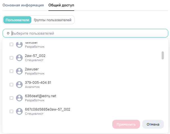Select checkbox next to 636deaf@edny.net
This screenshot has width=170, height=134.
(11, 98)
